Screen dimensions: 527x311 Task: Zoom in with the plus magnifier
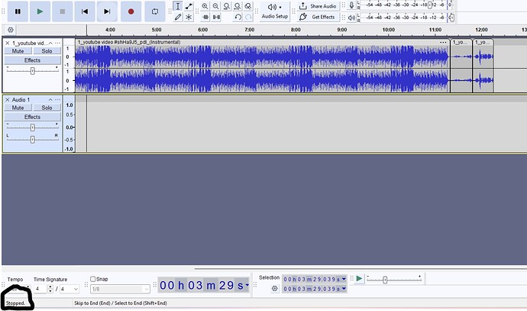tap(205, 6)
